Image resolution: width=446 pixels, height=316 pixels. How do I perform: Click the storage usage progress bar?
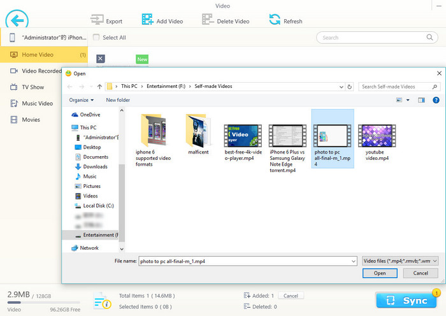(43, 303)
